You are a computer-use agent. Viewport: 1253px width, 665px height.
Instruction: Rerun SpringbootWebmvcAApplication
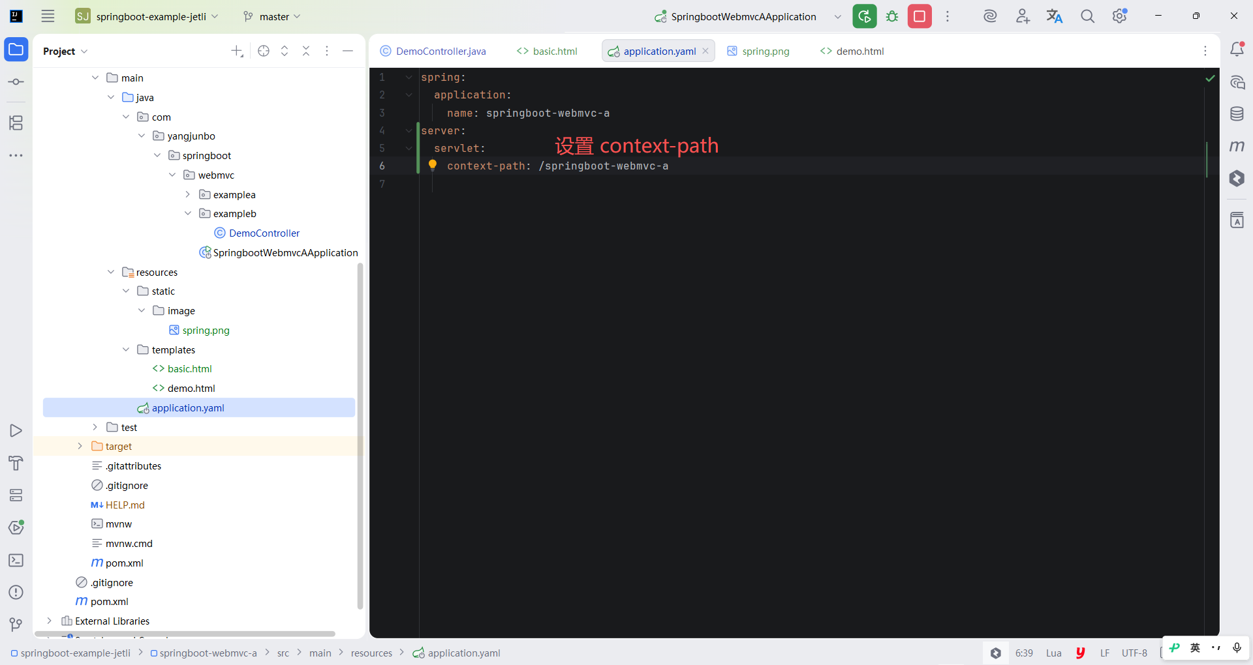(865, 16)
